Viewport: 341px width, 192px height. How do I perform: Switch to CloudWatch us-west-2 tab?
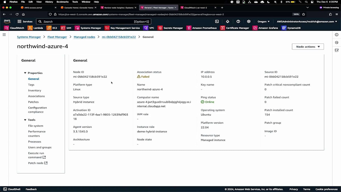198,8
